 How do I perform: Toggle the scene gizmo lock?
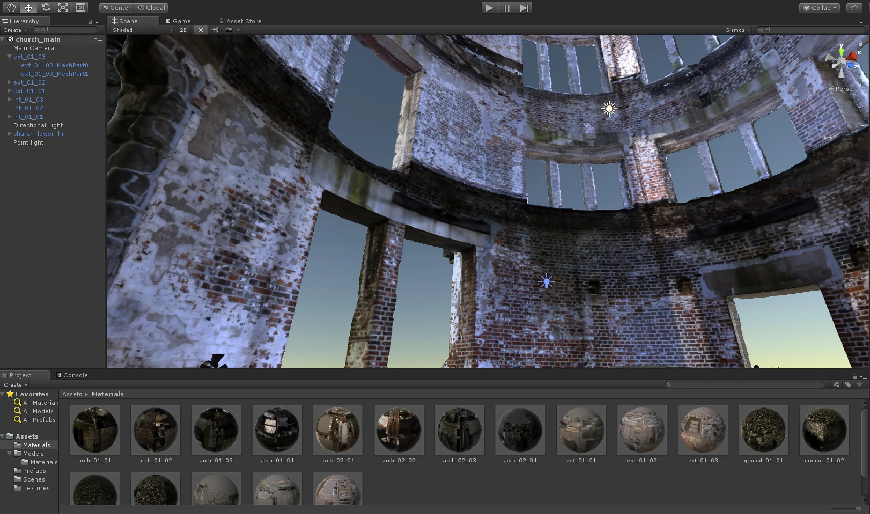pos(860,44)
